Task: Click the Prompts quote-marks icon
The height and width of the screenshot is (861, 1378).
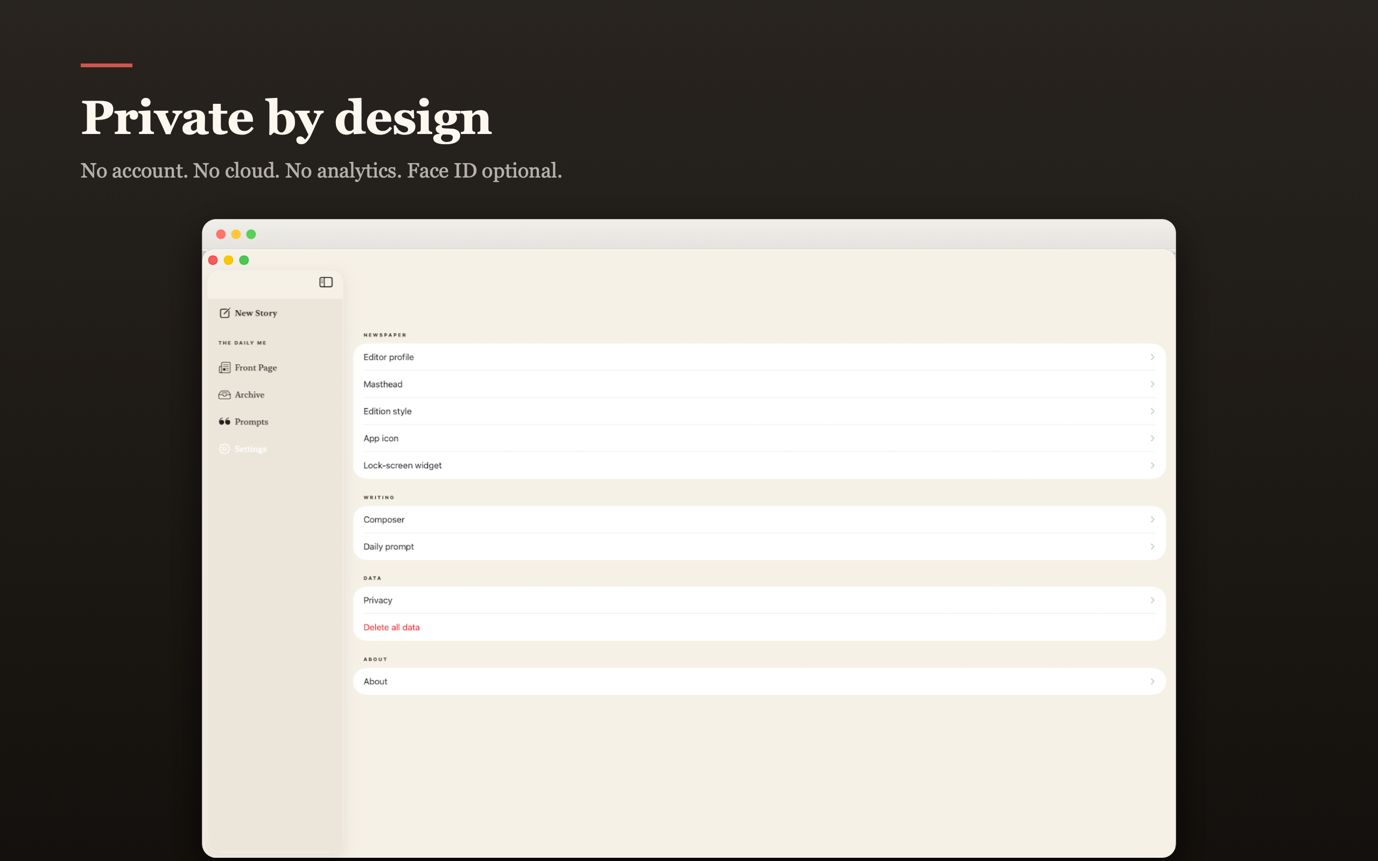Action: pos(224,421)
